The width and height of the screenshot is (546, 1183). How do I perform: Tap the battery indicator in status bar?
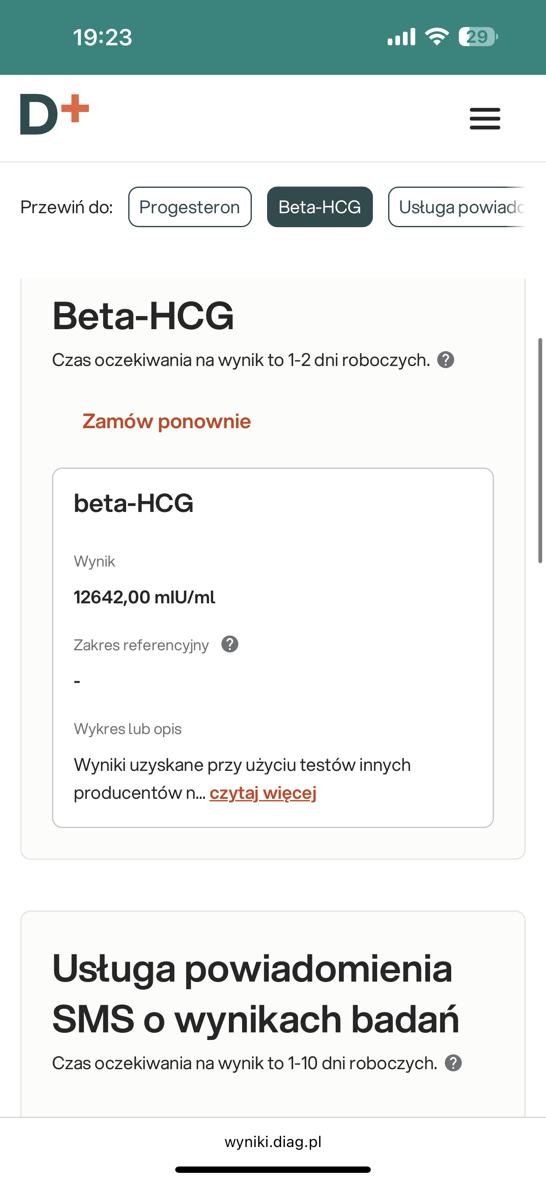(477, 37)
